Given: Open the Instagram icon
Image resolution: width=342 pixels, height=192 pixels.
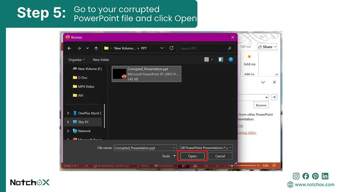Looking at the screenshot, I should click(x=296, y=176).
